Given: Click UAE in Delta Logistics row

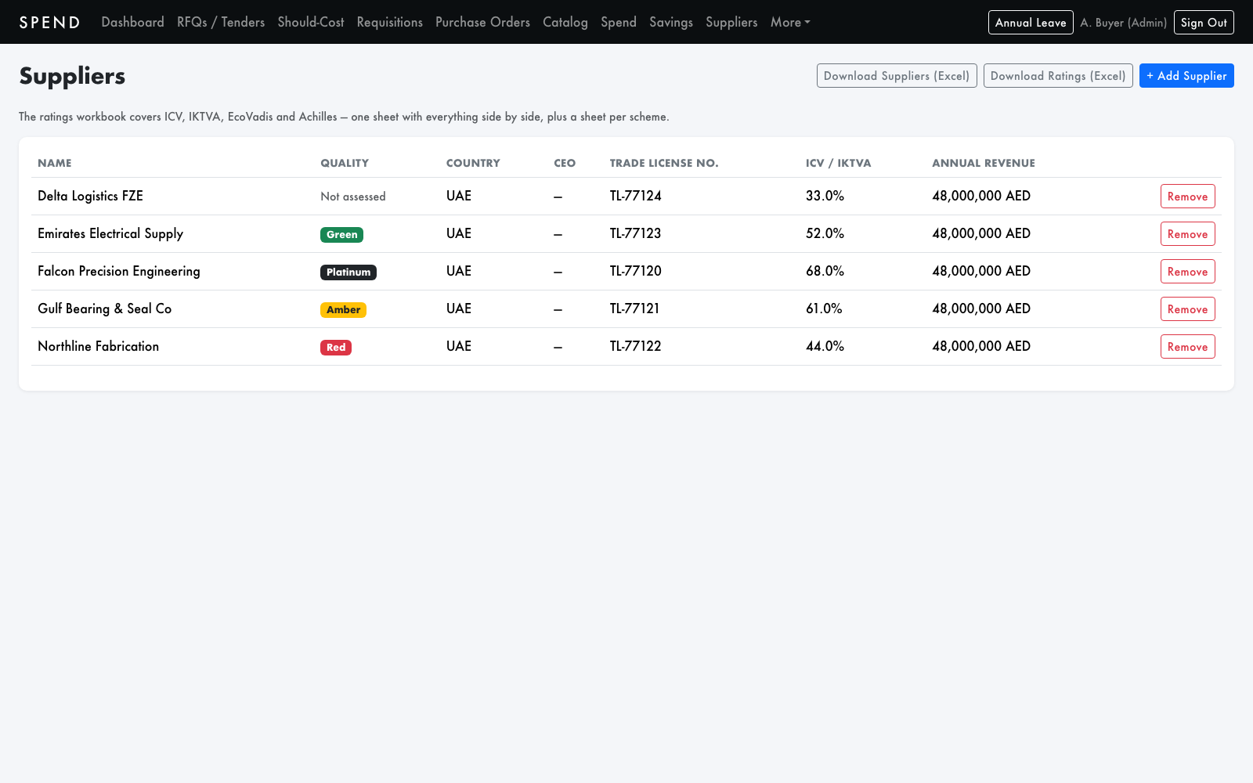Looking at the screenshot, I should pos(459,196).
